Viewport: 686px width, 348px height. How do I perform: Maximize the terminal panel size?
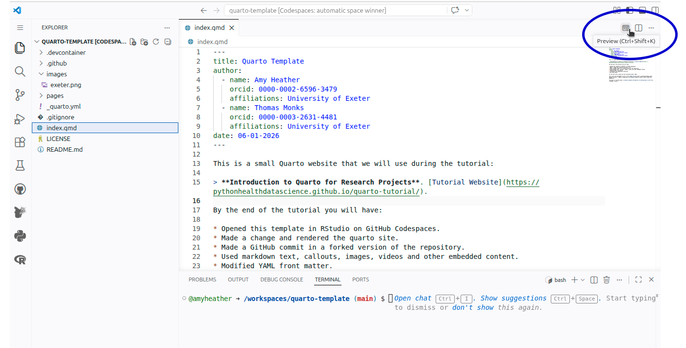coord(638,280)
